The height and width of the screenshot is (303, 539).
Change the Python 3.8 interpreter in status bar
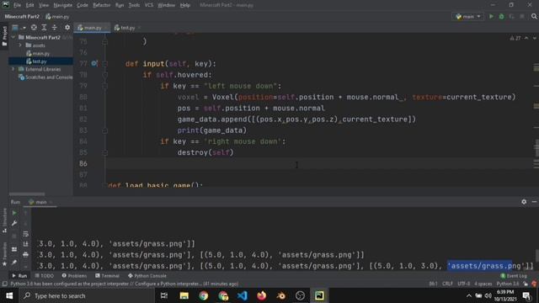point(508,284)
